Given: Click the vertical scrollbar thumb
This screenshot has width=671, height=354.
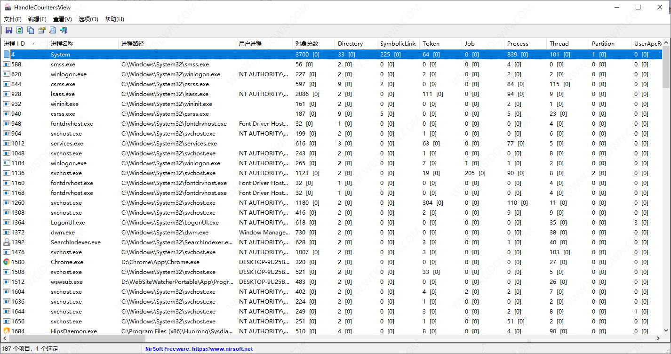Looking at the screenshot, I should [x=666, y=67].
